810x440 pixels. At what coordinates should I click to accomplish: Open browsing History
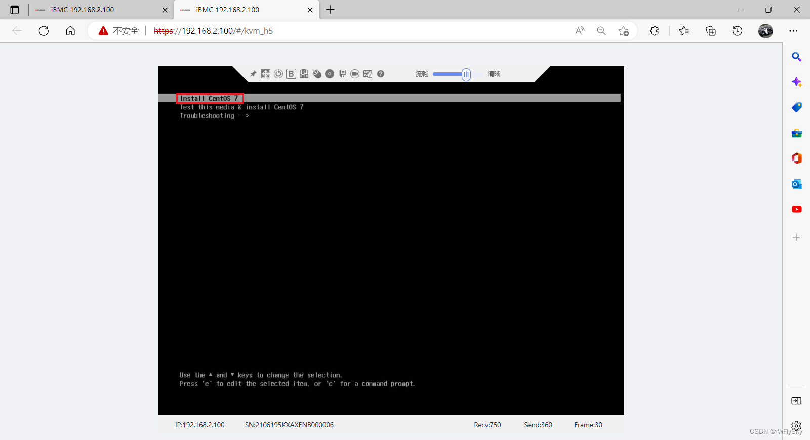tap(738, 31)
